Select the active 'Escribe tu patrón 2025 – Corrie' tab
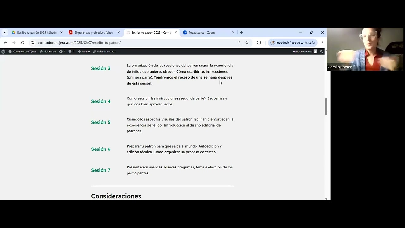 (x=151, y=32)
